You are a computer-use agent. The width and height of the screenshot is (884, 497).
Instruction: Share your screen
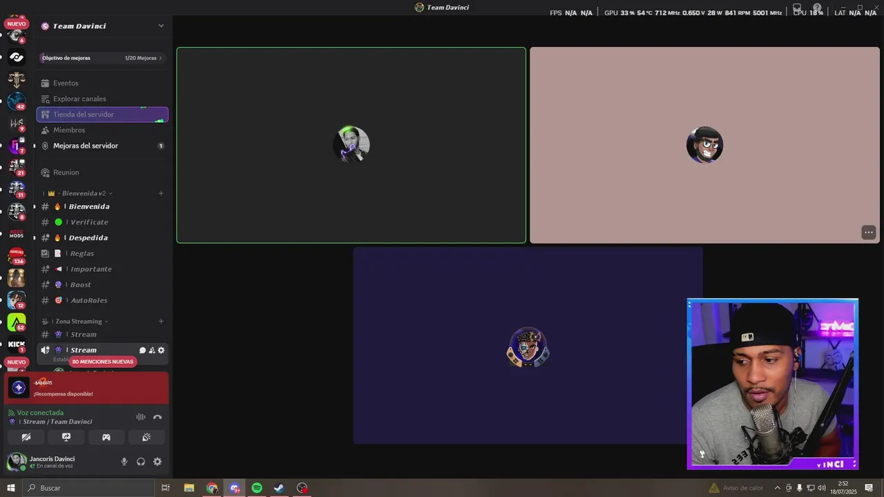66,437
